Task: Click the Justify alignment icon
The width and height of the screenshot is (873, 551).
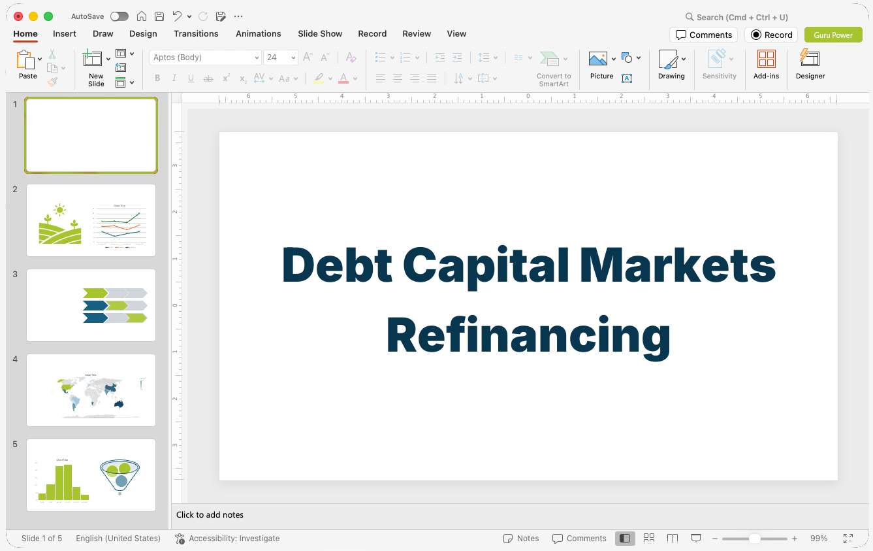Action: pyautogui.click(x=432, y=78)
